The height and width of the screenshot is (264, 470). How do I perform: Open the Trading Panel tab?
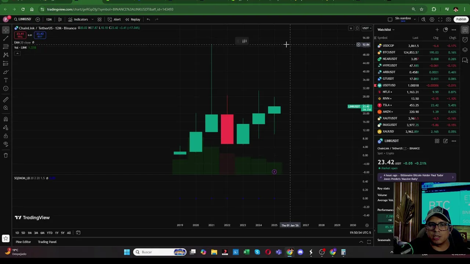pyautogui.click(x=47, y=242)
